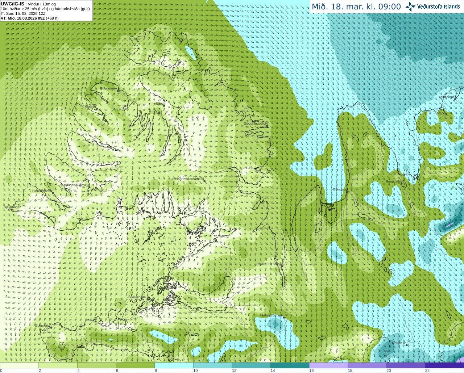Image resolution: width=464 pixels, height=373 pixels.
Task: Pick the 8–10 m/s pale cyan legend swatch
Action: pos(174,365)
